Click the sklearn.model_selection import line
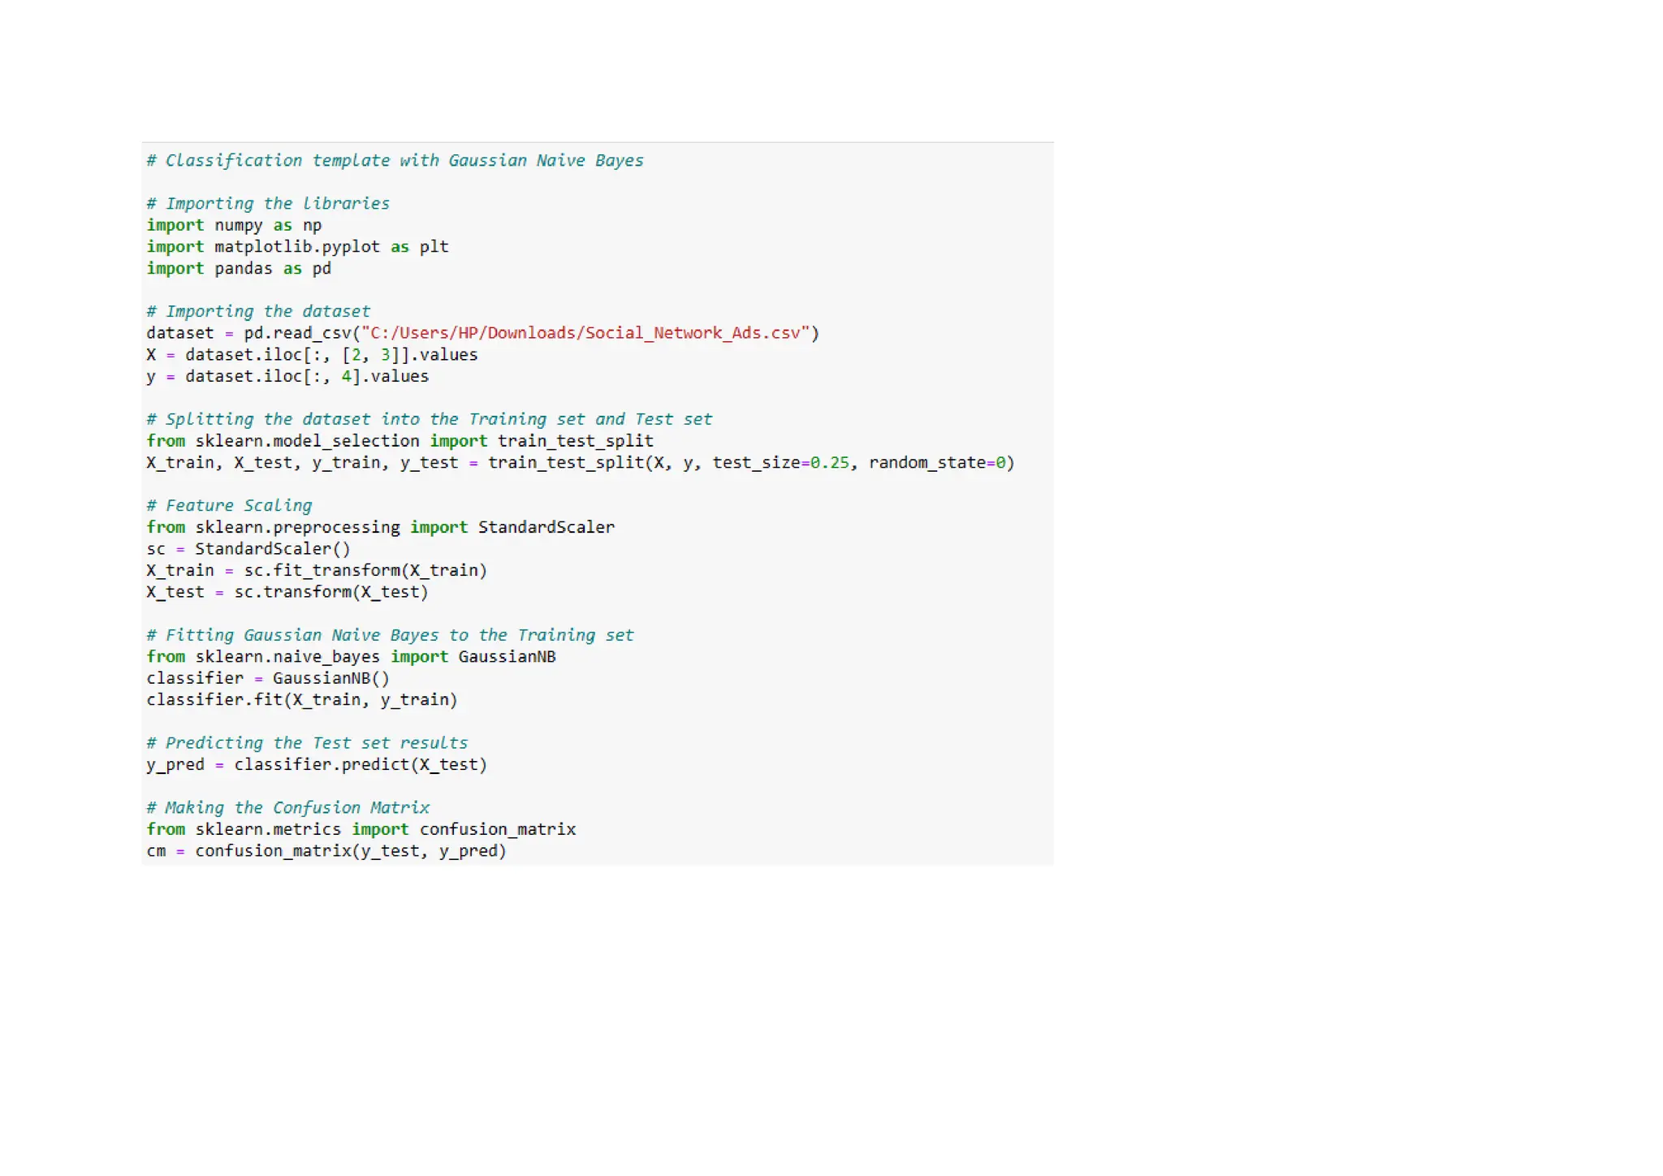The height and width of the screenshot is (1176, 1663). pos(400,441)
